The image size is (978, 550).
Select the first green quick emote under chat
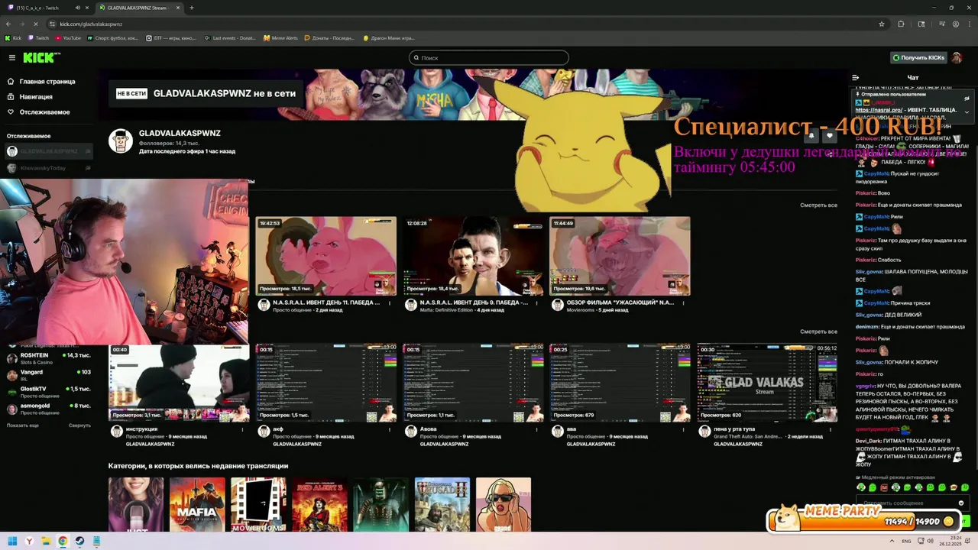pos(862,487)
